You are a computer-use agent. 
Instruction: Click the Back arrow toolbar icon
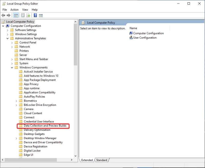click(3, 15)
